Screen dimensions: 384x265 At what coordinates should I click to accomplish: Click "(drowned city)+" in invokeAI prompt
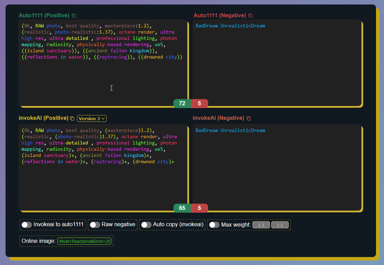click(154, 161)
